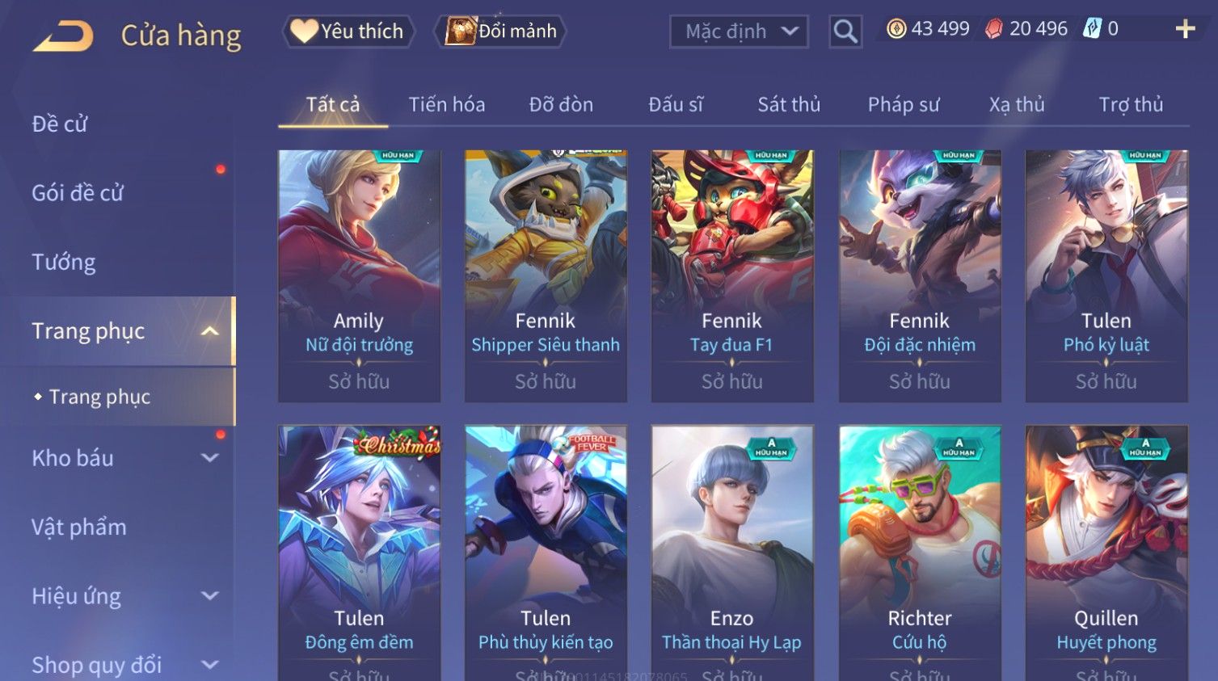The height and width of the screenshot is (681, 1218).
Task: Tap the gold coin balance icon
Action: [x=896, y=29]
